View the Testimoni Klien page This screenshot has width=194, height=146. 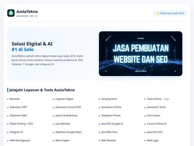coord(18,115)
